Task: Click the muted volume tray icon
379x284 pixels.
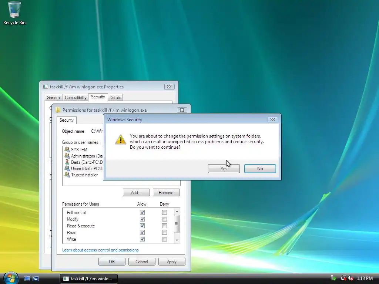Action: coord(351,278)
